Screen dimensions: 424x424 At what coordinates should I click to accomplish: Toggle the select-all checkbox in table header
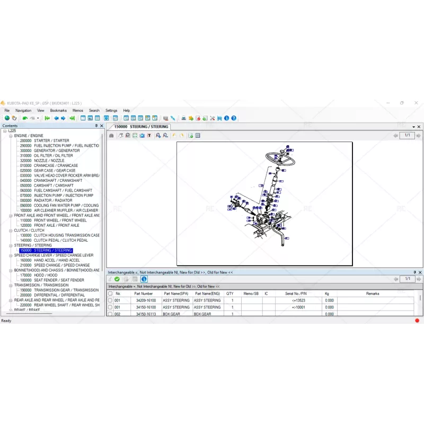pyautogui.click(x=110, y=293)
